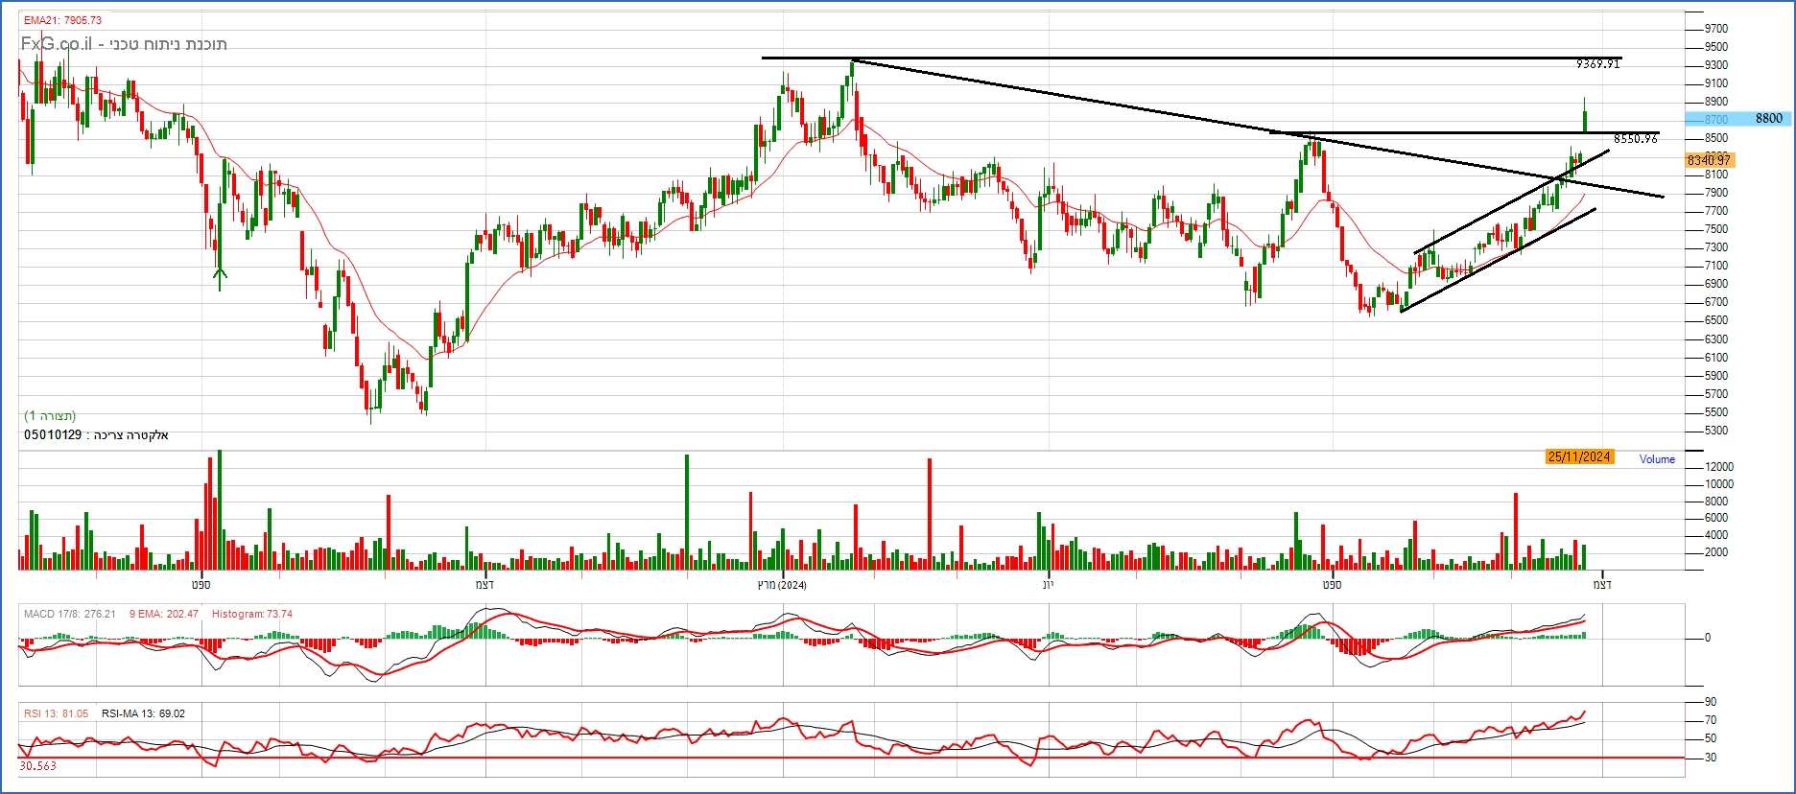This screenshot has width=1796, height=794.
Task: Click the אלקטרה צריכה stock name label
Action: pos(130,435)
